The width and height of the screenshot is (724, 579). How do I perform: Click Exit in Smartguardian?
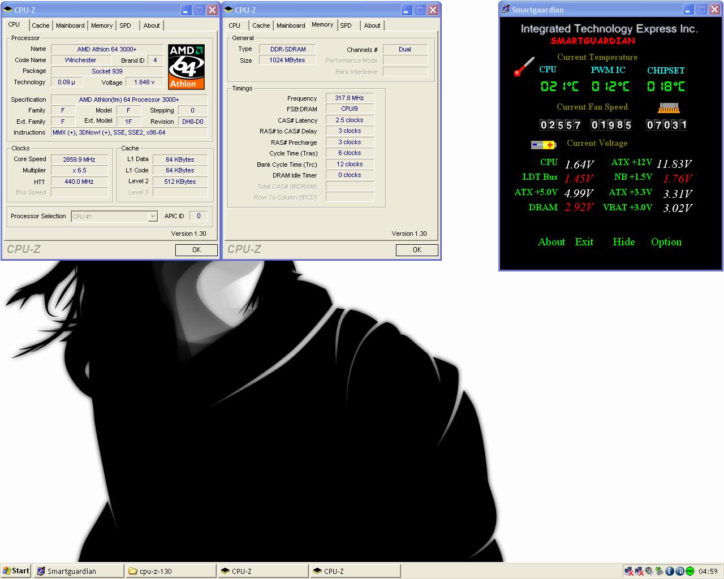(584, 242)
